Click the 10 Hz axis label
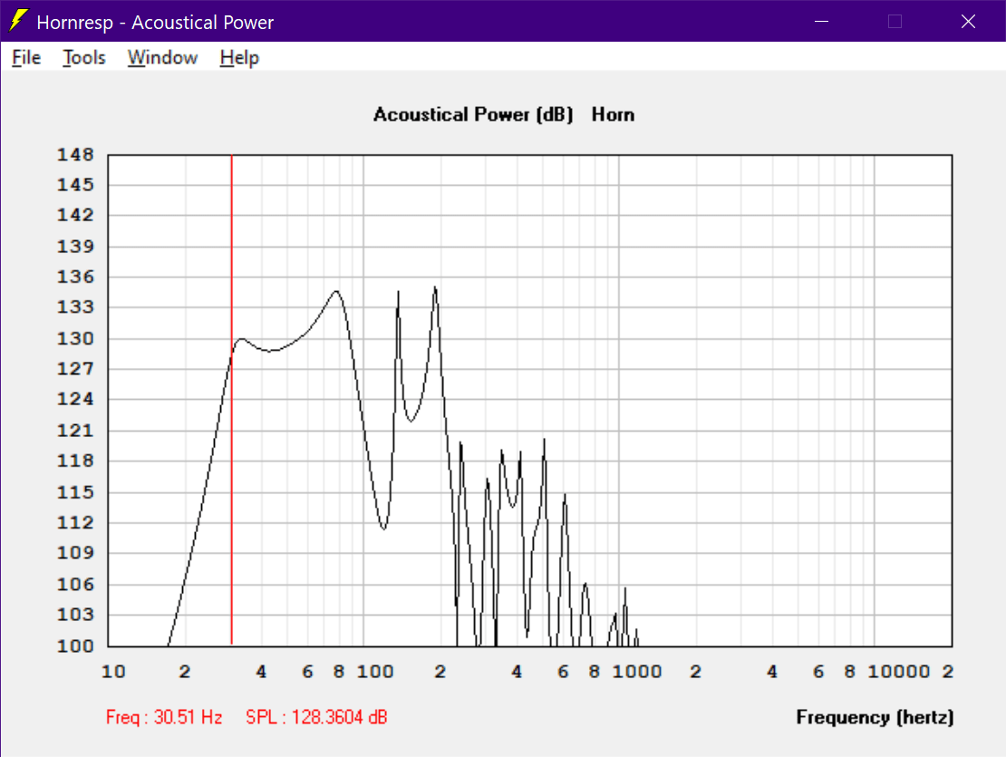 [x=113, y=672]
